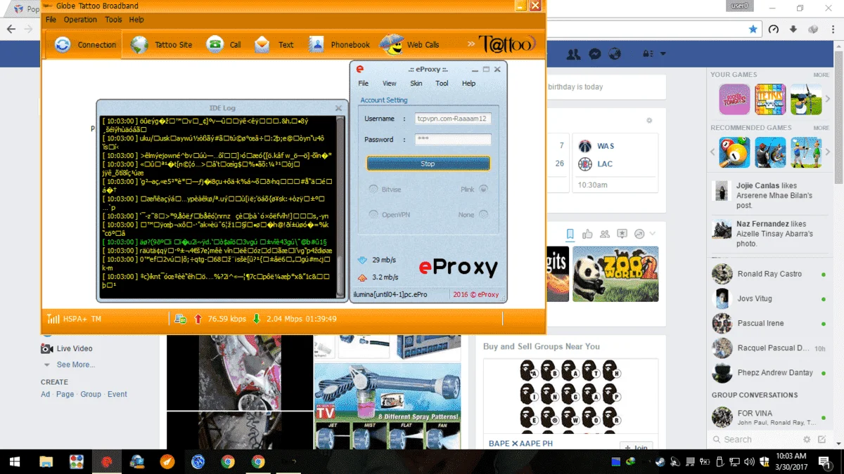The width and height of the screenshot is (844, 474).
Task: Expand the Globe Tattoo toolbar overflow chevron
Action: (471, 44)
